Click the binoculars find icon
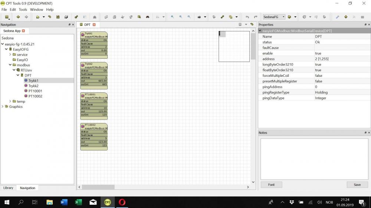 pyautogui.click(x=147, y=17)
